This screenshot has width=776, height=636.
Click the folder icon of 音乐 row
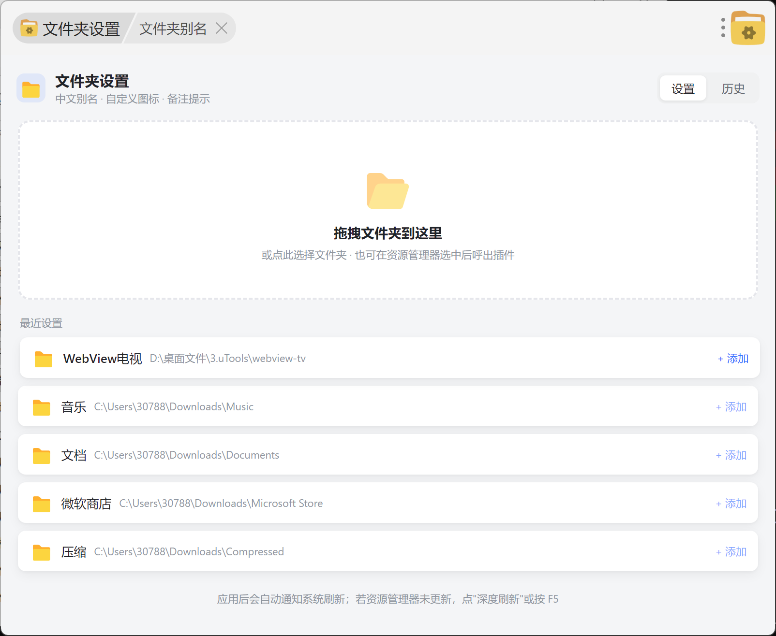click(x=42, y=407)
